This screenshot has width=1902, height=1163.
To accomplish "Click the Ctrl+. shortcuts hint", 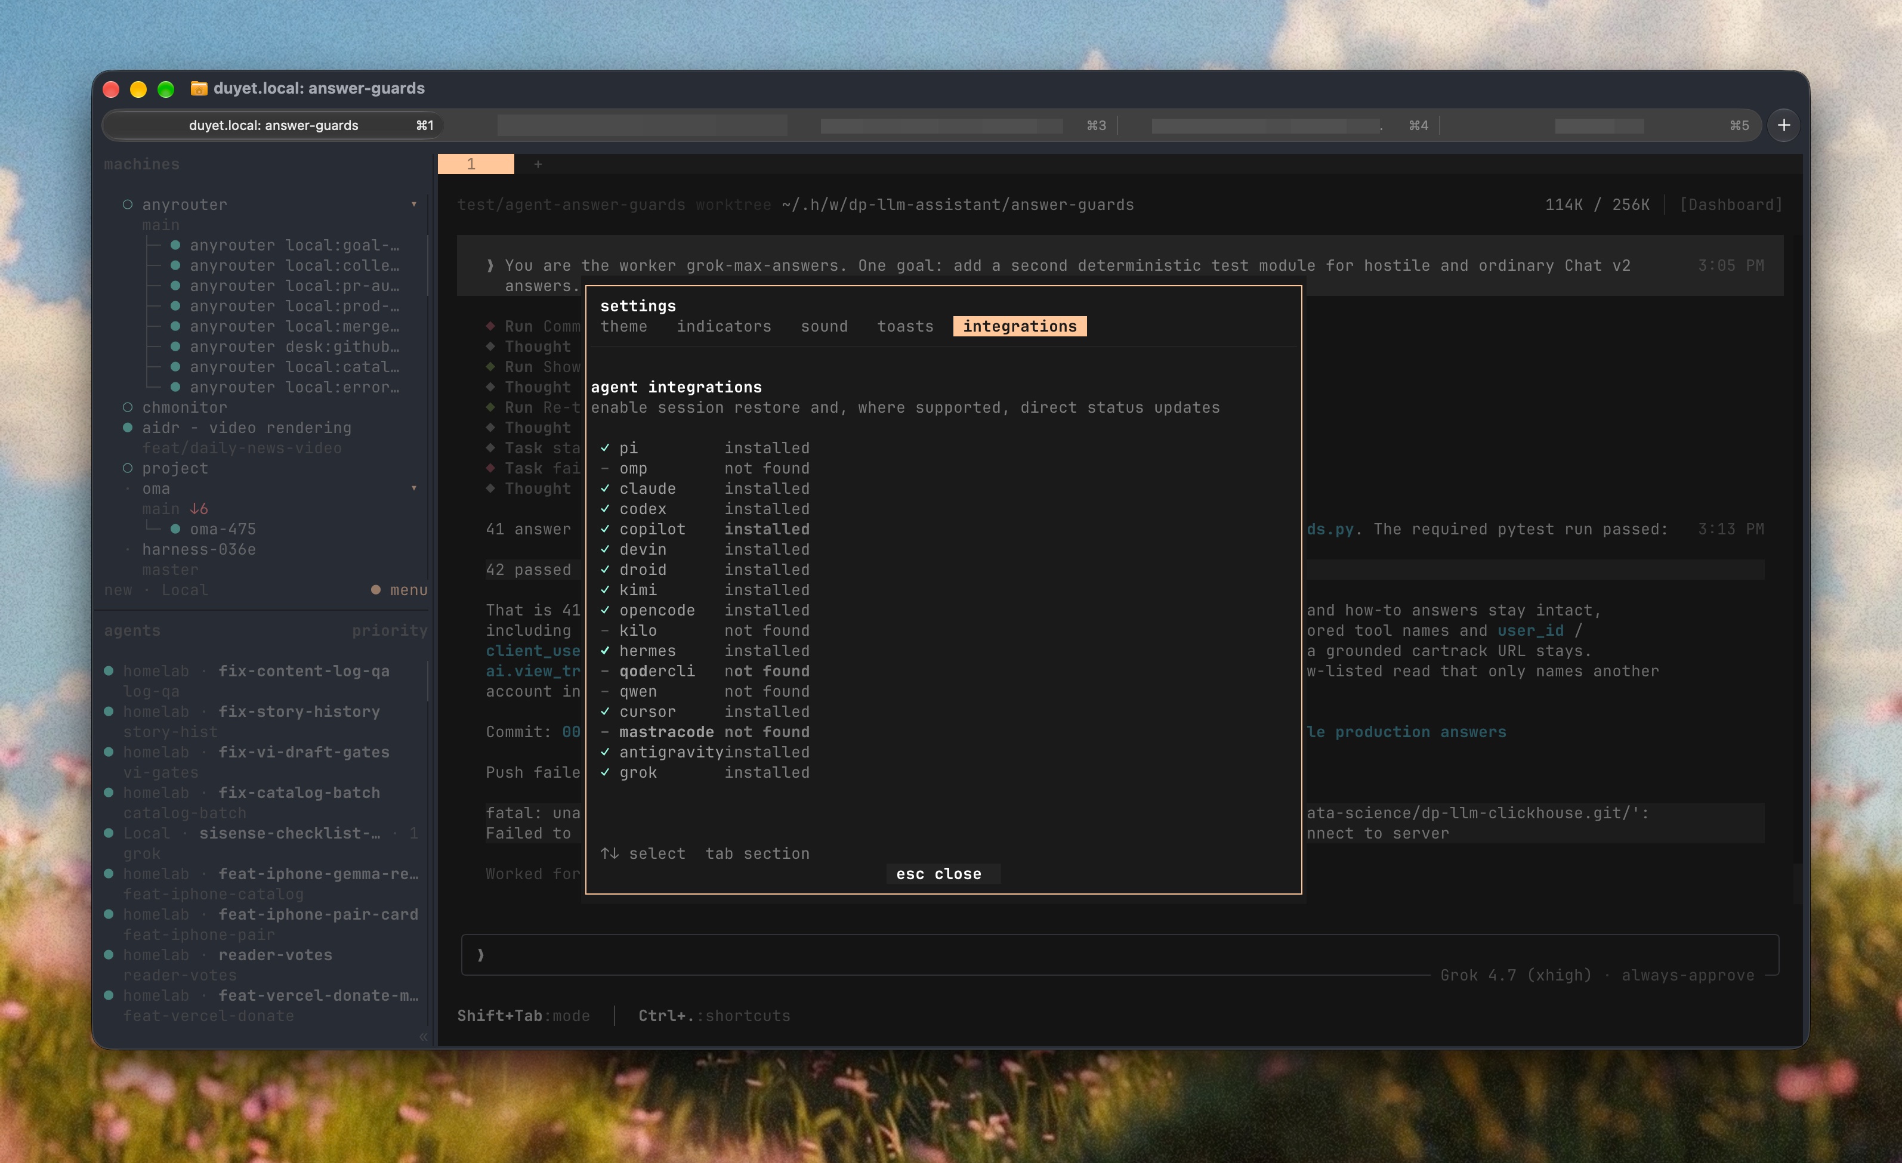I will click(714, 1016).
